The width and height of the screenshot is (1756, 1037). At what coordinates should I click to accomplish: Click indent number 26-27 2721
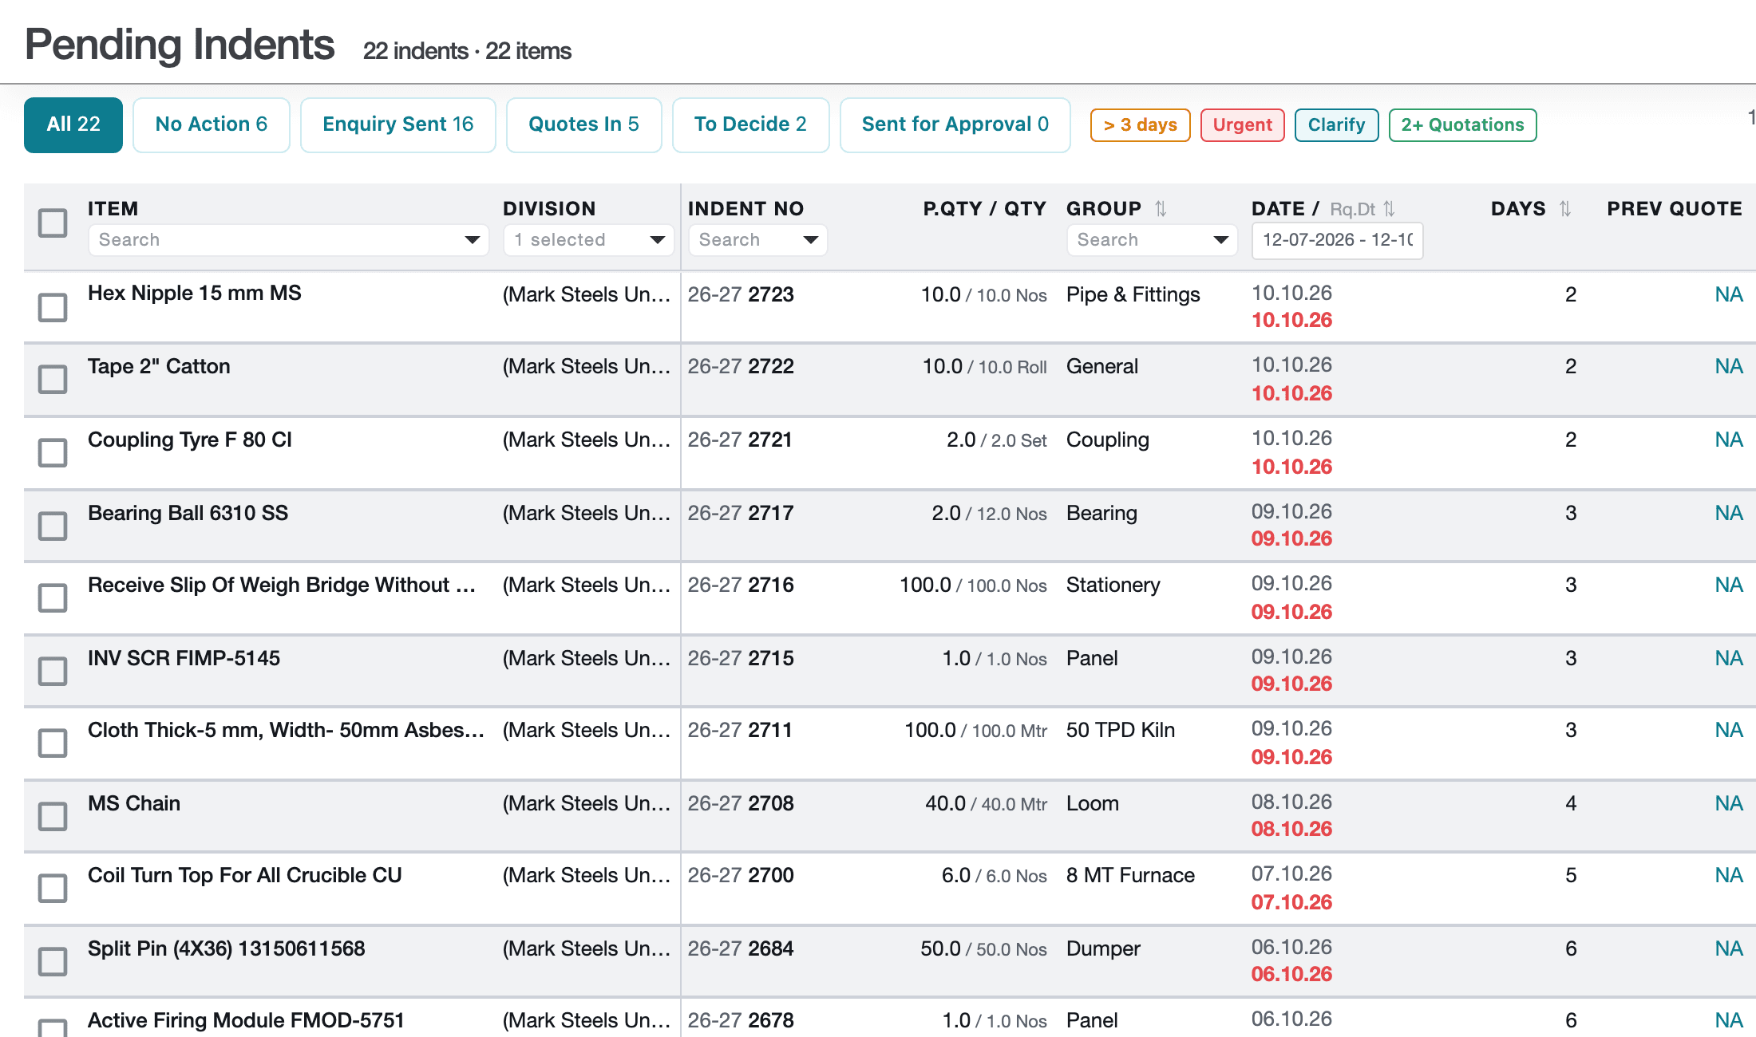pos(740,440)
